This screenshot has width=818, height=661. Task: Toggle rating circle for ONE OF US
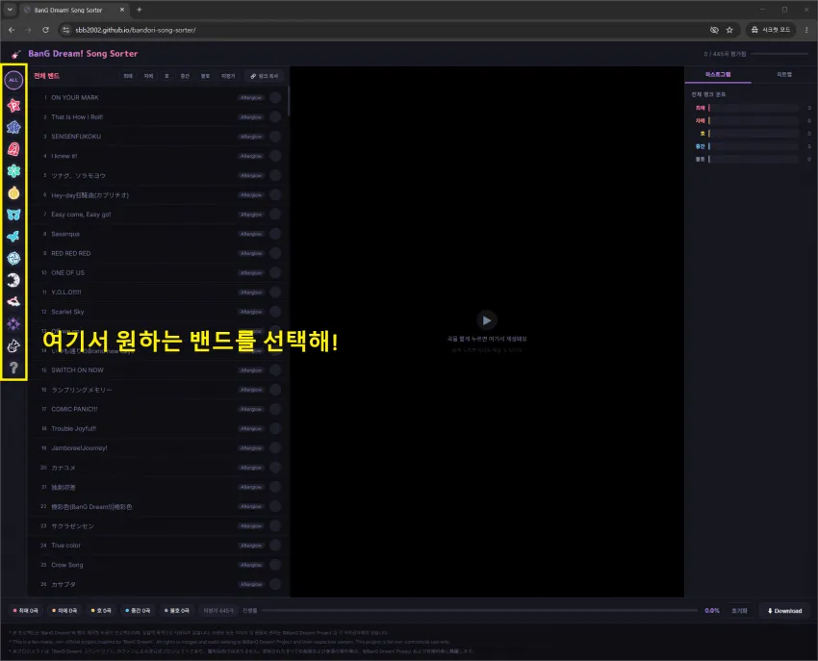(x=275, y=273)
